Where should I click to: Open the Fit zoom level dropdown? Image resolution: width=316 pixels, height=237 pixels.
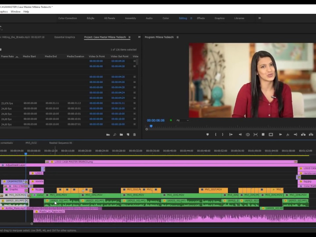[182, 120]
